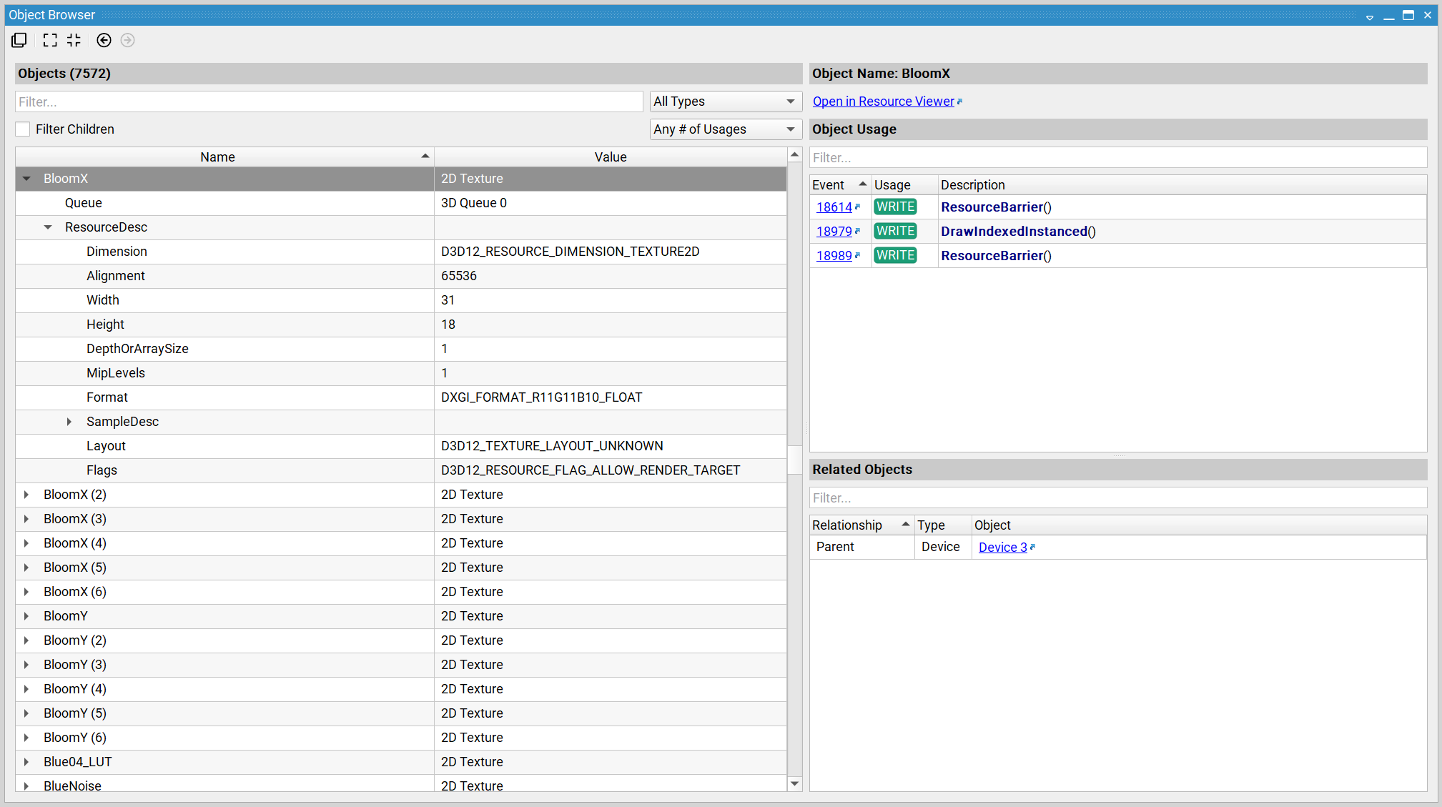Viewport: 1442px width, 807px height.
Task: Focus the Object Usage filter field
Action: 1117,157
